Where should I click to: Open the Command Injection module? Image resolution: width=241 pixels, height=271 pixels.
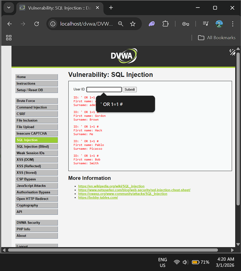pos(37,107)
